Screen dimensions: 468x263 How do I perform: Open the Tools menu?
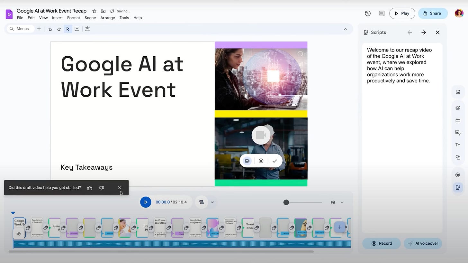[124, 18]
